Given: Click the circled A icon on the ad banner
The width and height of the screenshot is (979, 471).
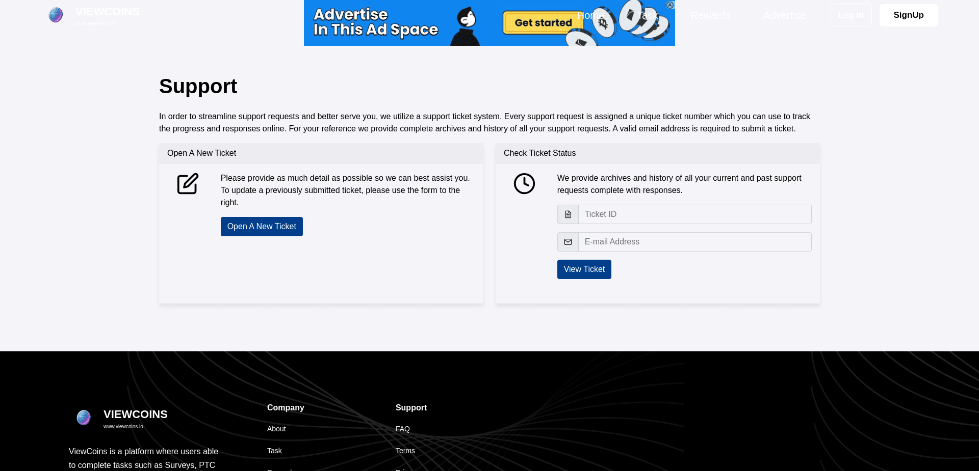Looking at the screenshot, I should [669, 5].
